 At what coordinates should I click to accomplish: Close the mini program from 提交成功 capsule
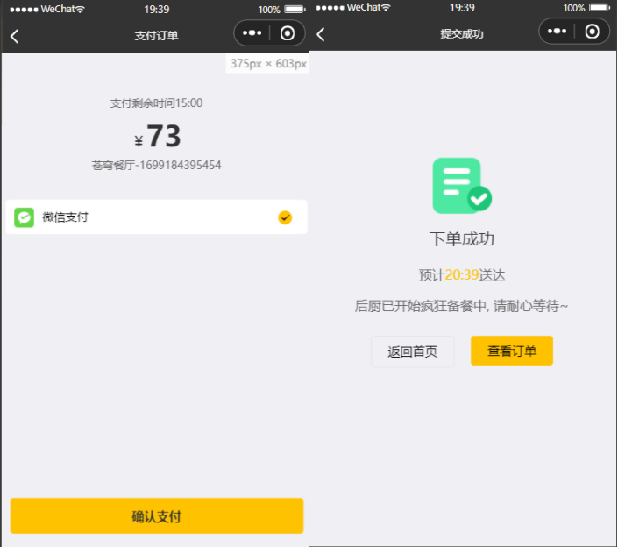pos(593,32)
